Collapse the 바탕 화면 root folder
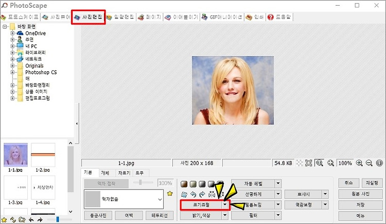This screenshot has width=386, height=224. (5, 27)
